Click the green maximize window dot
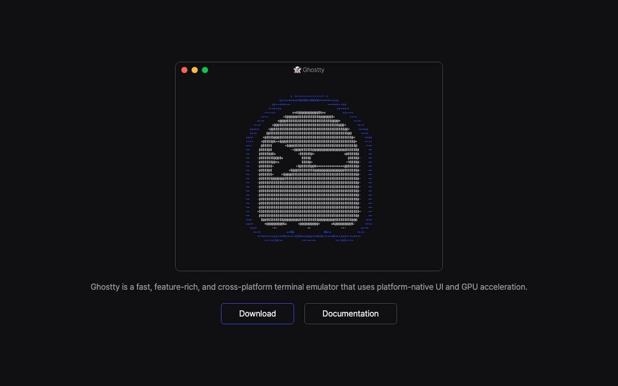Screen dimensions: 618x386 click(205, 70)
